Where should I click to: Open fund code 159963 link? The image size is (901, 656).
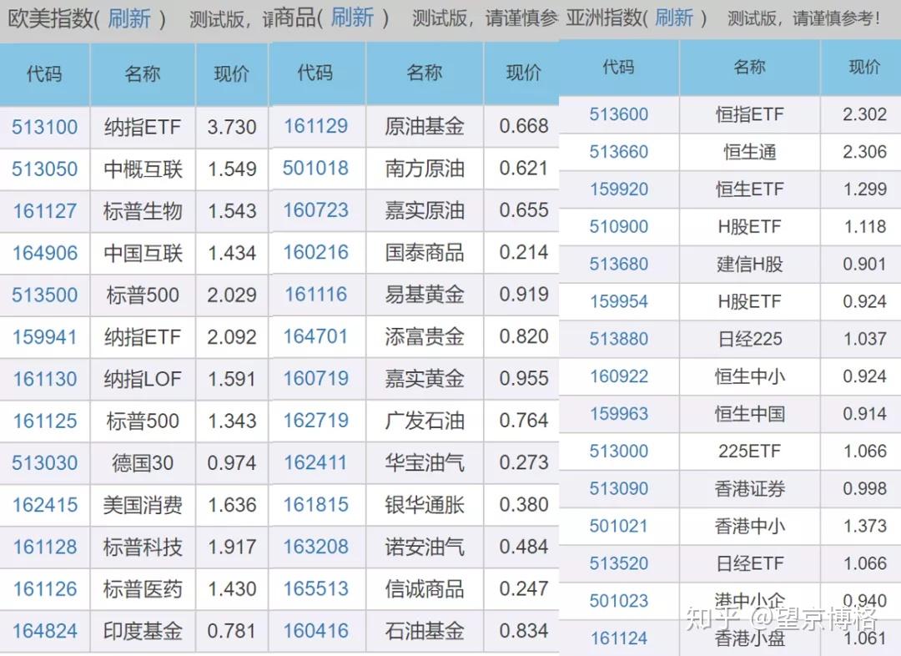619,413
